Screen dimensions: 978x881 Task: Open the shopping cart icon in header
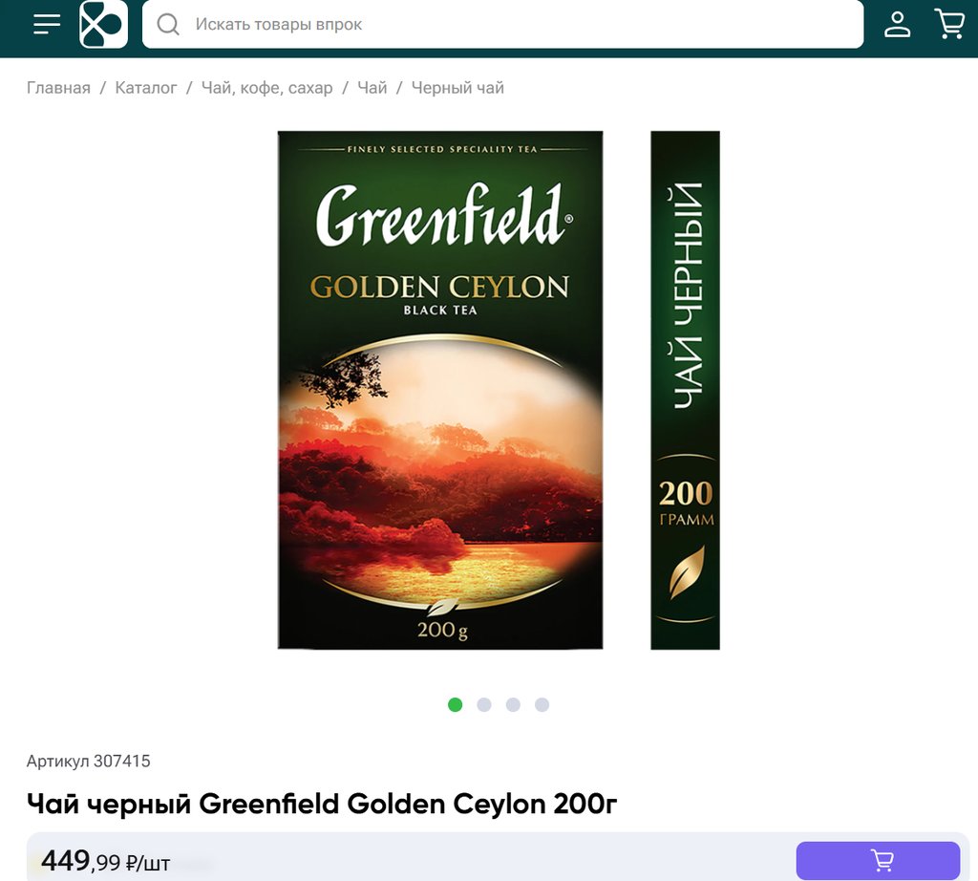coord(949,24)
